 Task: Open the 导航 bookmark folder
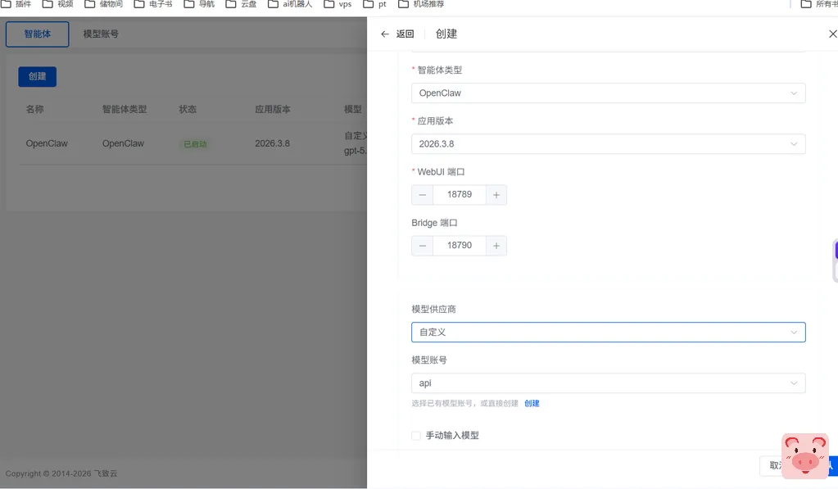[199, 4]
